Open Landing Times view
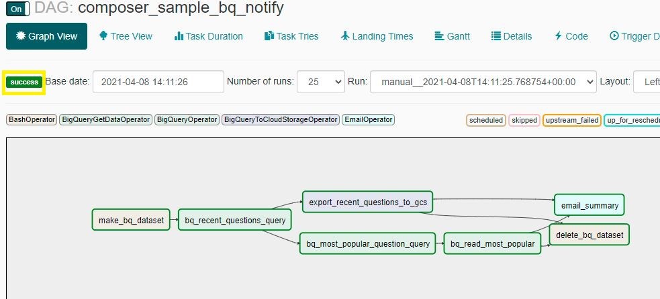This screenshot has width=660, height=299. tap(377, 36)
